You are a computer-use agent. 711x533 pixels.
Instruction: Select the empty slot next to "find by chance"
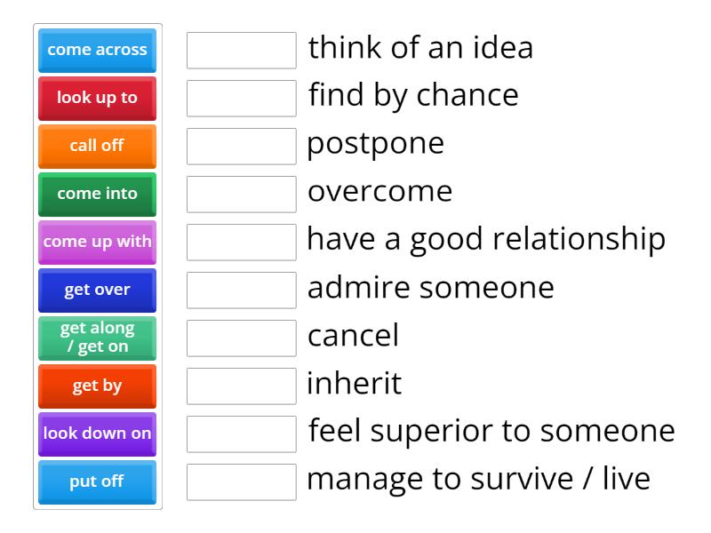click(241, 99)
